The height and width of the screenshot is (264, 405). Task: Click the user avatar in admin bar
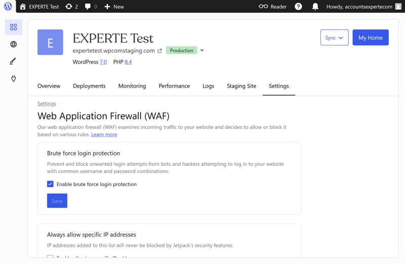398,7
